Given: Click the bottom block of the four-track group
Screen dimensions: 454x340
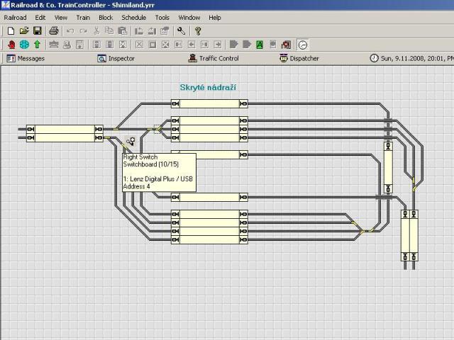Looking at the screenshot, I should [209, 239].
